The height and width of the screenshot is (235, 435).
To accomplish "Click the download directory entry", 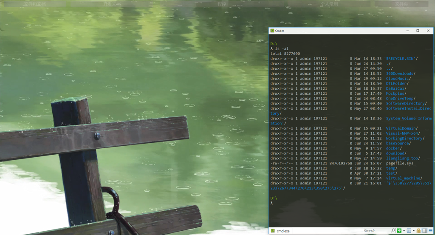I will (x=395, y=153).
